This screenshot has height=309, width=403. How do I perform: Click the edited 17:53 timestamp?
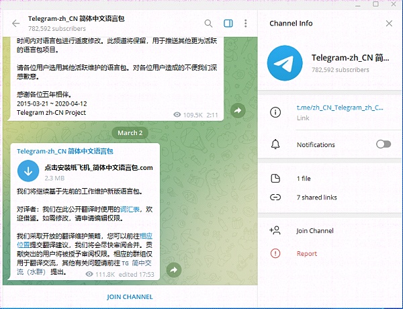click(136, 274)
